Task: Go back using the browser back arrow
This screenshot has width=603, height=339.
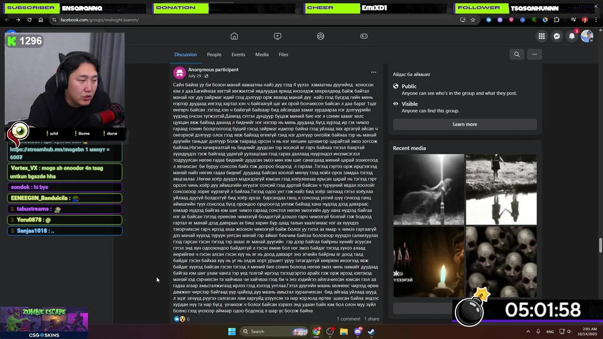Action: click(7, 20)
